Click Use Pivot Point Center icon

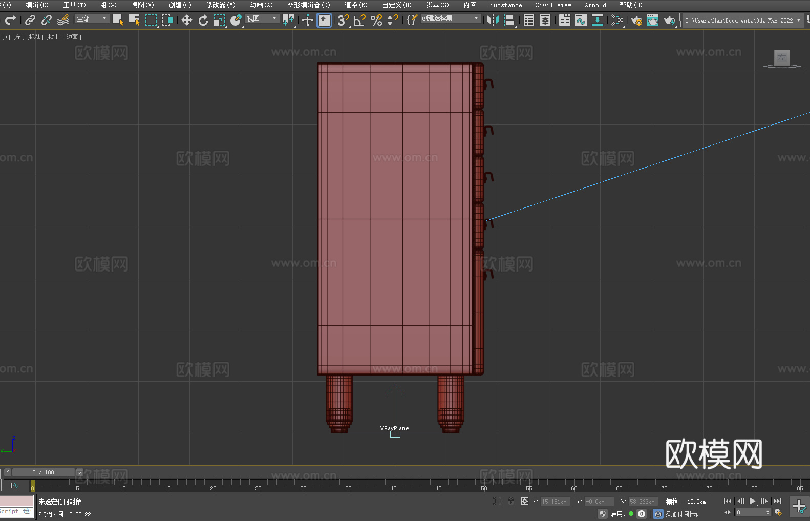[288, 20]
